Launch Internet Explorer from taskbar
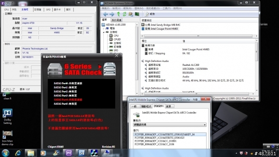279x157 pixels. tap(18, 153)
